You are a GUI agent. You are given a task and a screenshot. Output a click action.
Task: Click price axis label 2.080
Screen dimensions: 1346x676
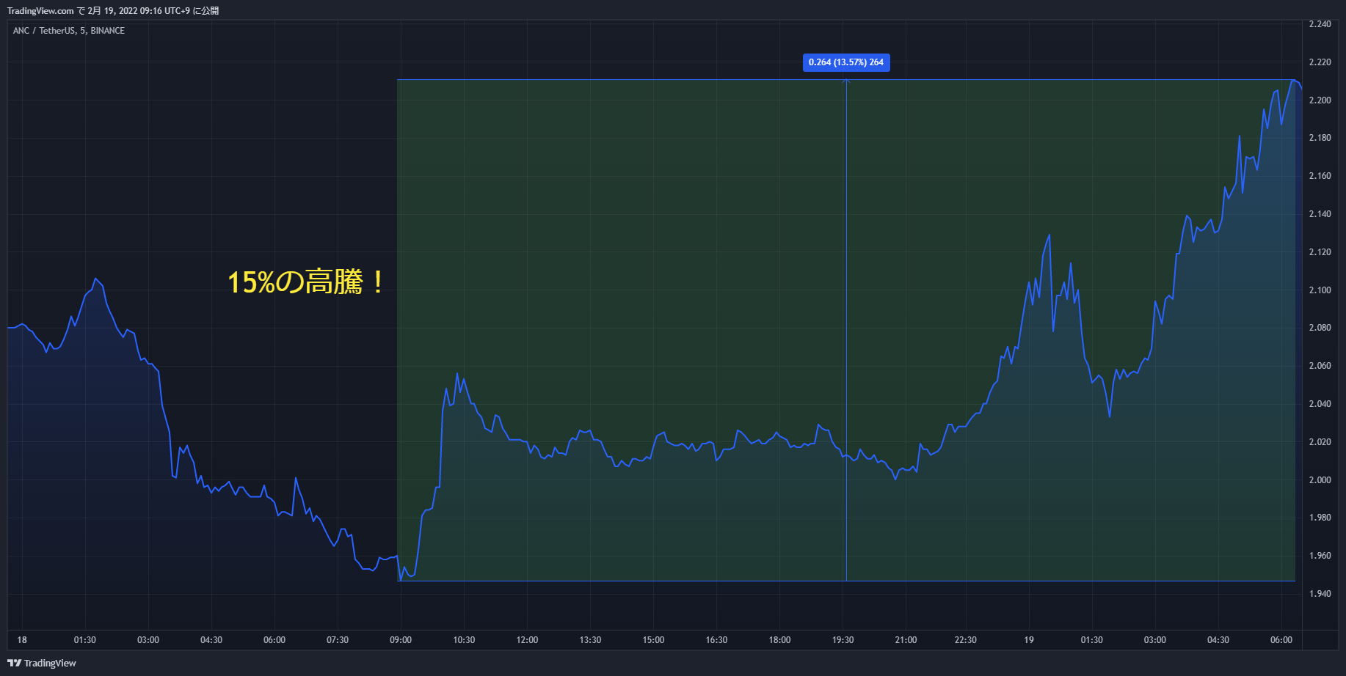click(1320, 328)
